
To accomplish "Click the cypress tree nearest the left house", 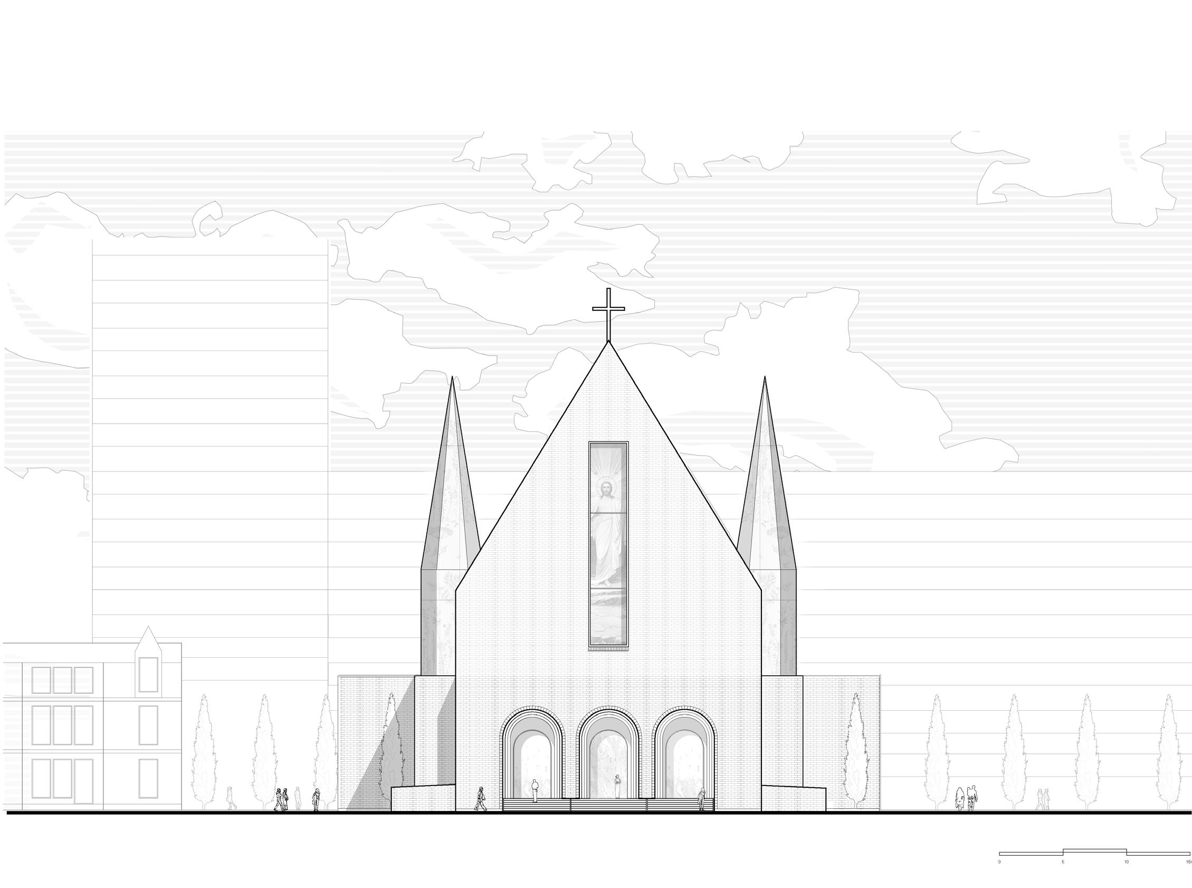I will (x=204, y=752).
